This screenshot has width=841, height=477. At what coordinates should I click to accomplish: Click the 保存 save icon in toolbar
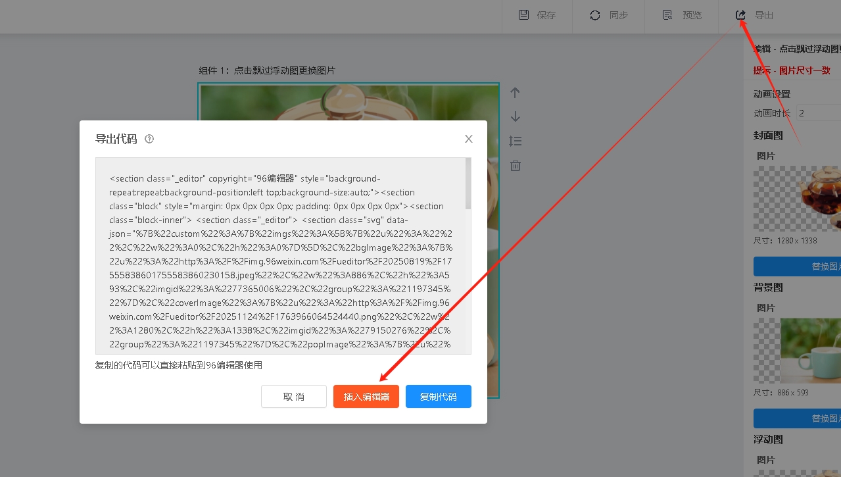pyautogui.click(x=524, y=15)
